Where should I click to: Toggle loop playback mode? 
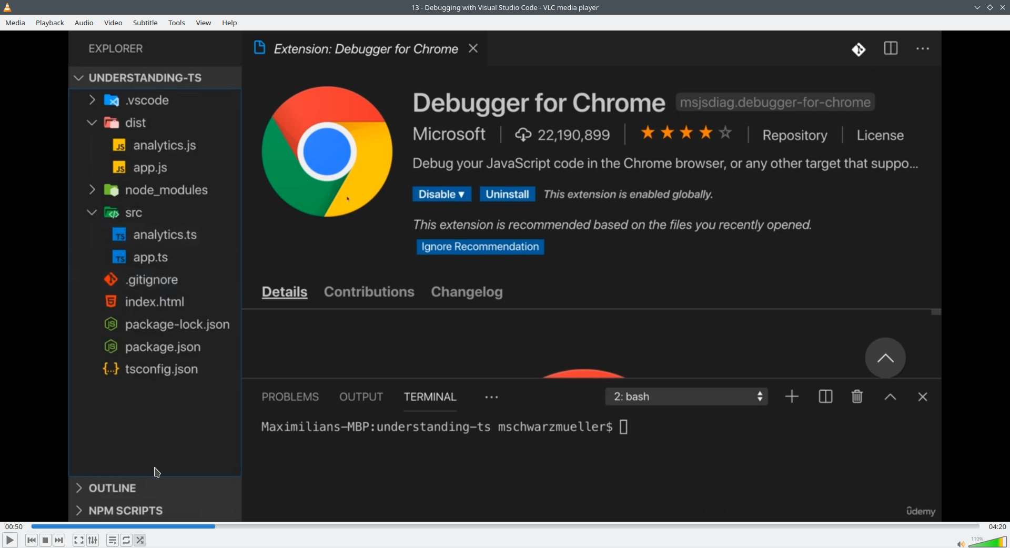pos(126,540)
